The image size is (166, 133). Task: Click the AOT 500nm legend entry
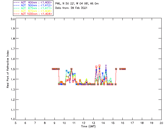[x=33, y=5]
